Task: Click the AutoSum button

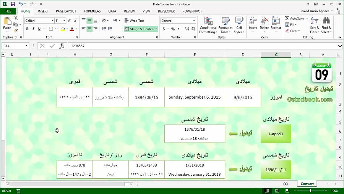Action: pyautogui.click(x=294, y=18)
